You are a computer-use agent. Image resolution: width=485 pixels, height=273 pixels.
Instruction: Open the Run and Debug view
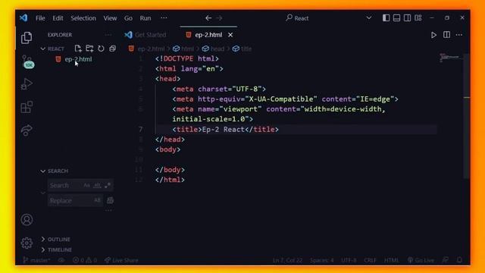point(27,84)
